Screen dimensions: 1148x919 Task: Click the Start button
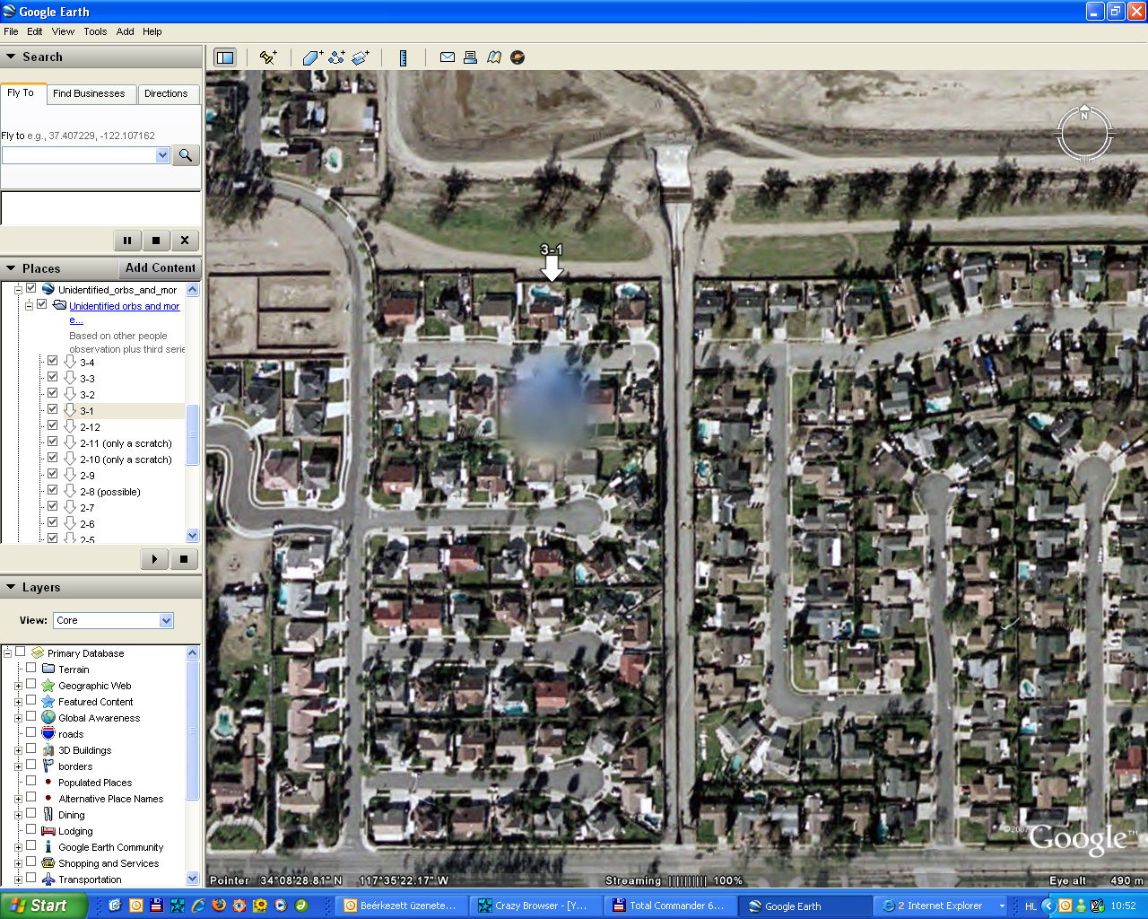pyautogui.click(x=44, y=906)
